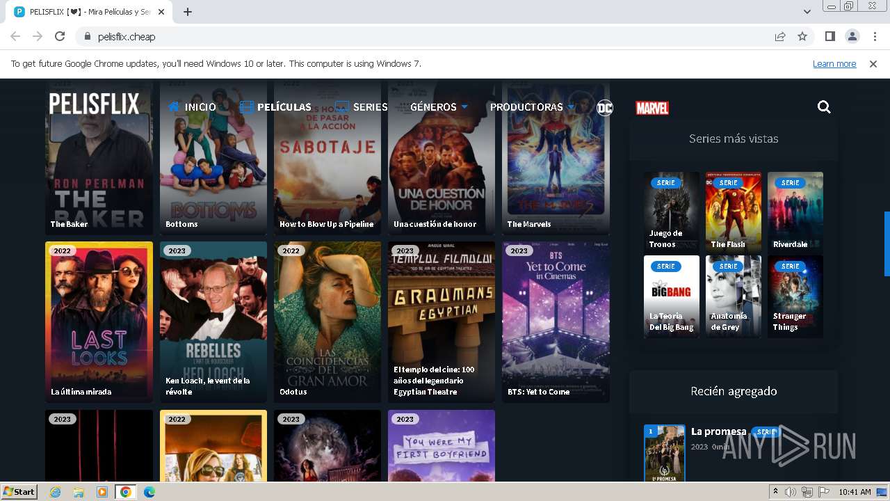Open File Explorer folder in taskbar
The height and width of the screenshot is (501, 890).
tap(79, 492)
